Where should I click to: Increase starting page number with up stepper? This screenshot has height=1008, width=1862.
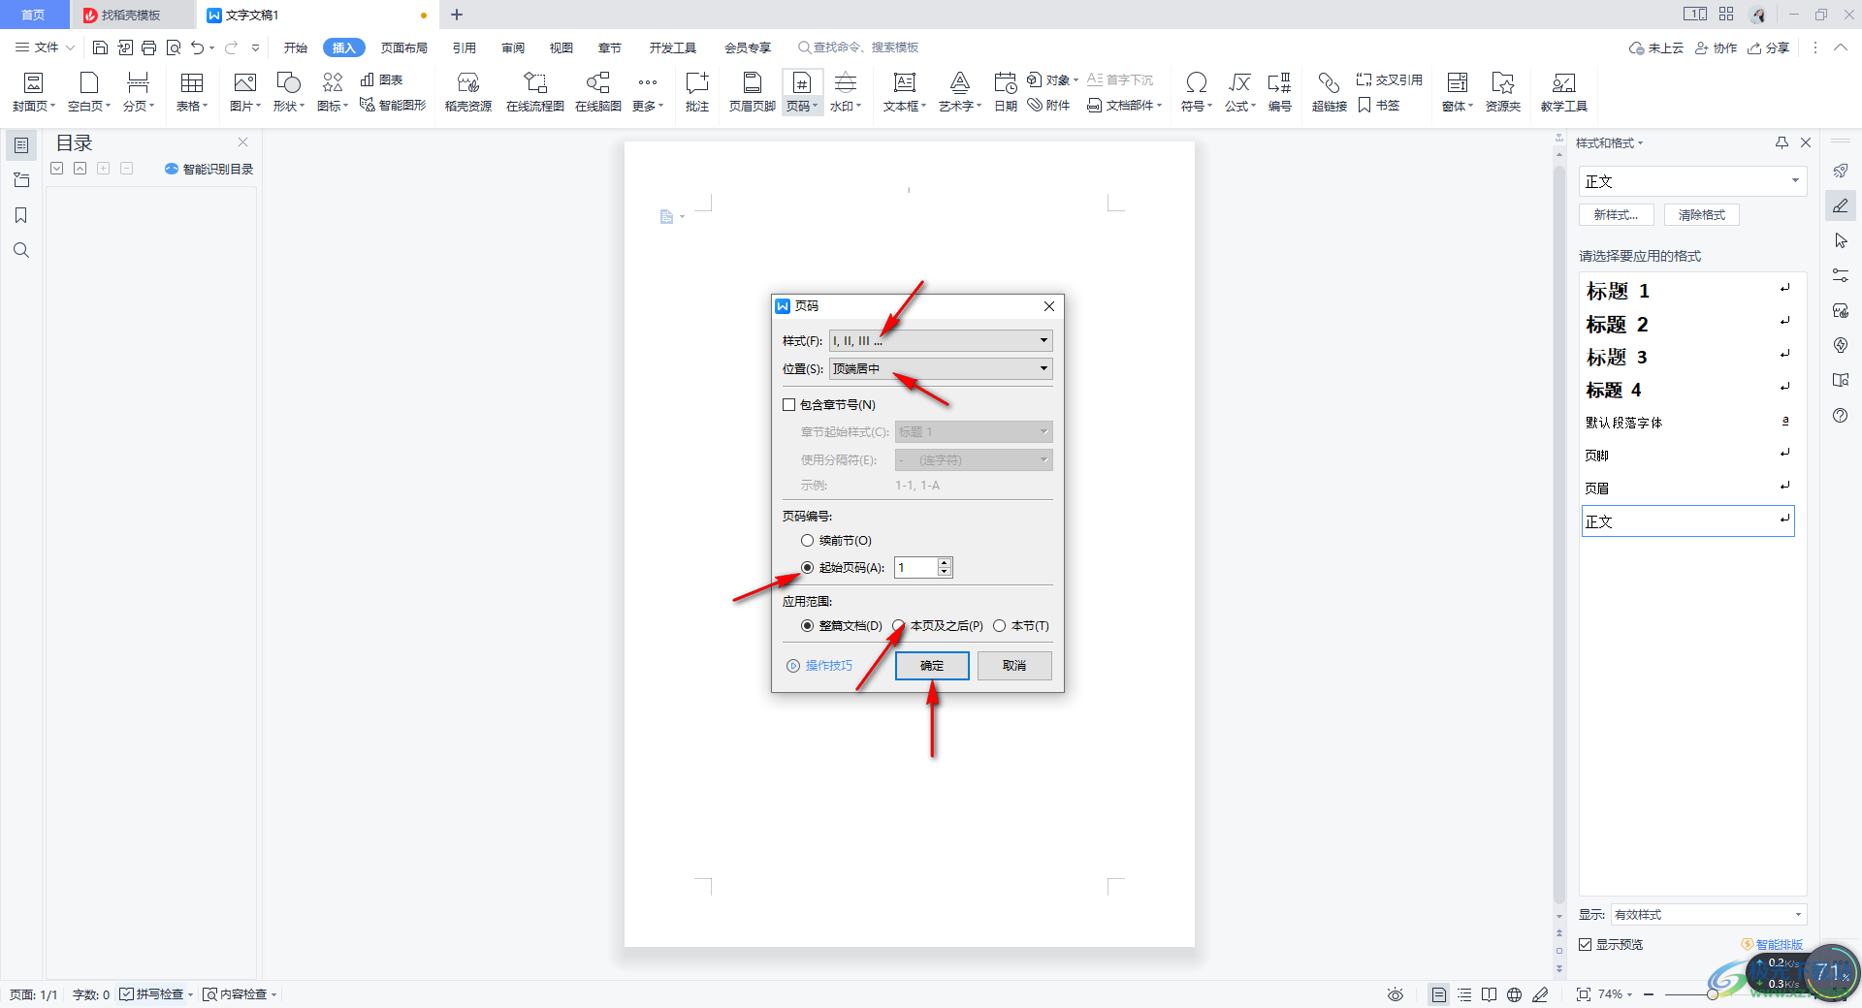pyautogui.click(x=945, y=563)
